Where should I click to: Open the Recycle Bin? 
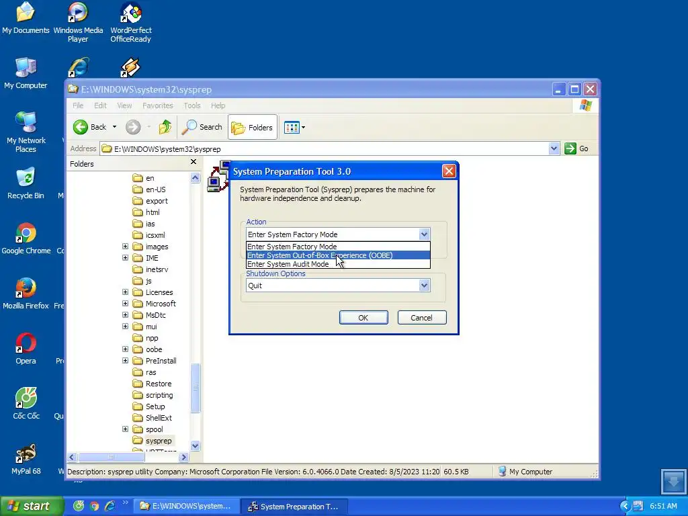pos(26,183)
